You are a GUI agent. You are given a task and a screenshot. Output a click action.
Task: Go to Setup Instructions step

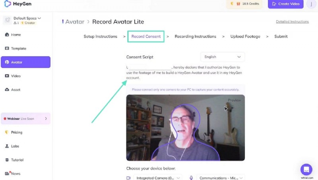coord(101,36)
